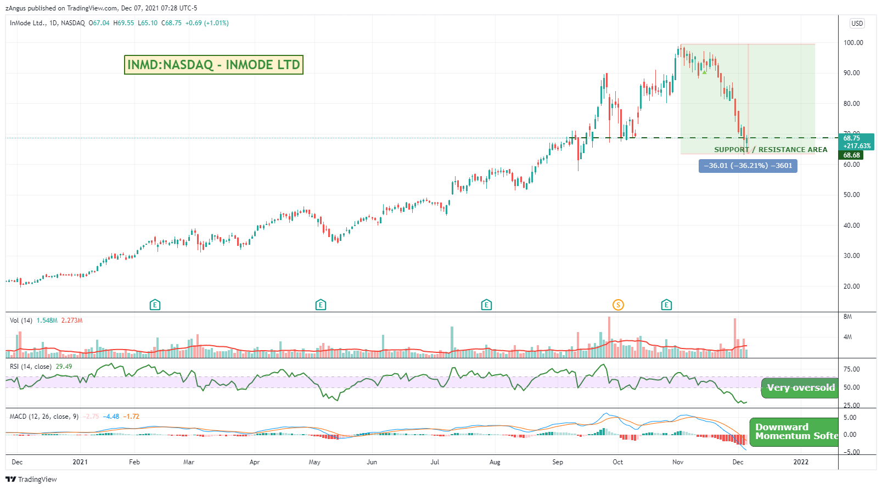
Task: Click the InMode Ltd., 1D, NASDAQ legend
Action: (47, 23)
